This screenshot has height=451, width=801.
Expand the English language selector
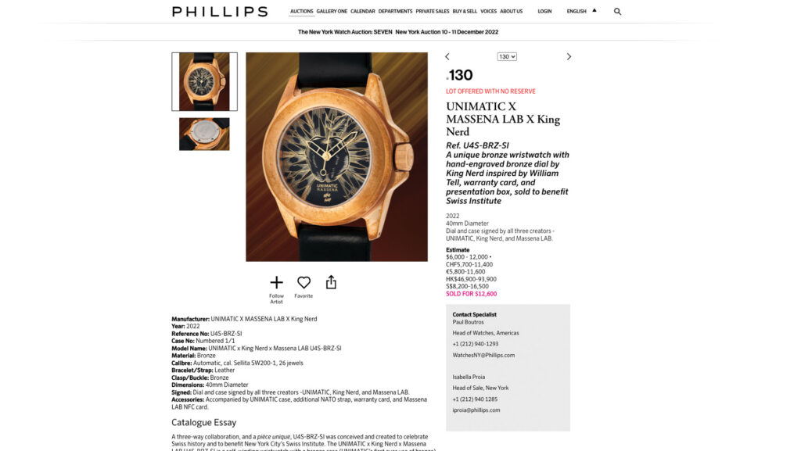point(577,11)
